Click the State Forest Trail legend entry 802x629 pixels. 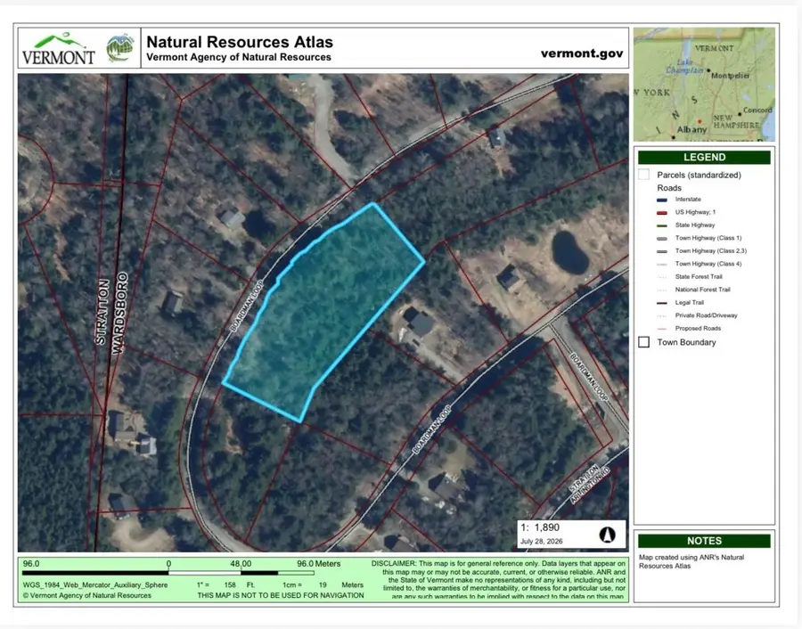pos(699,277)
